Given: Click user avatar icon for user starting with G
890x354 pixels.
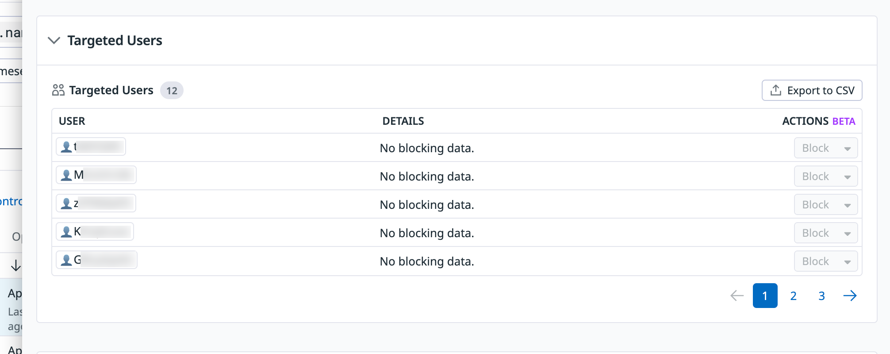Looking at the screenshot, I should (66, 260).
